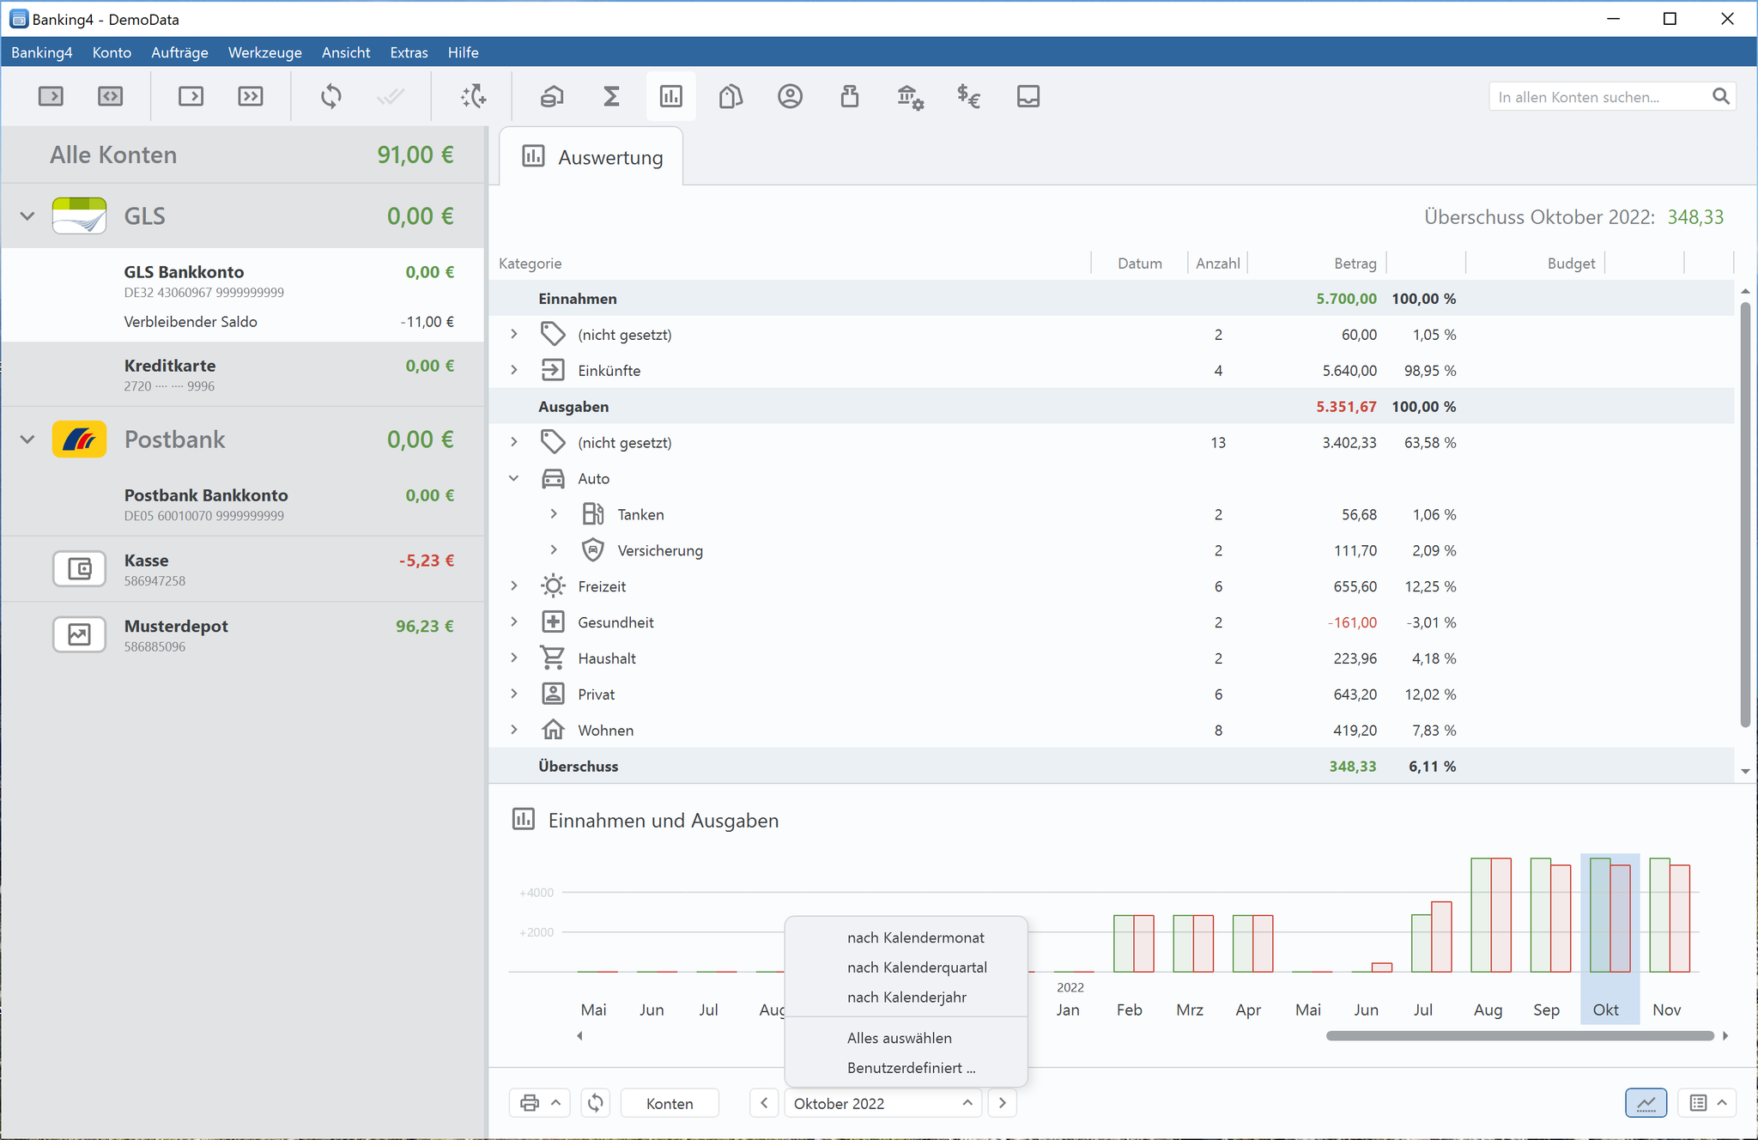Image resolution: width=1758 pixels, height=1140 pixels.
Task: Open the bank with gear settings icon
Action: tap(910, 96)
